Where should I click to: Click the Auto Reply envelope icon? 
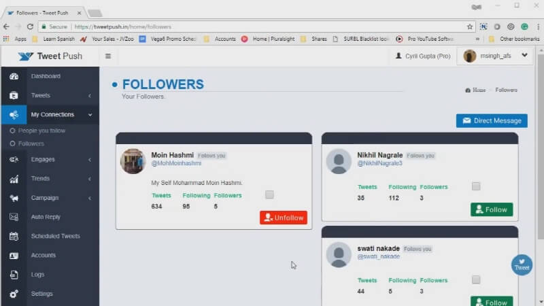[14, 217]
